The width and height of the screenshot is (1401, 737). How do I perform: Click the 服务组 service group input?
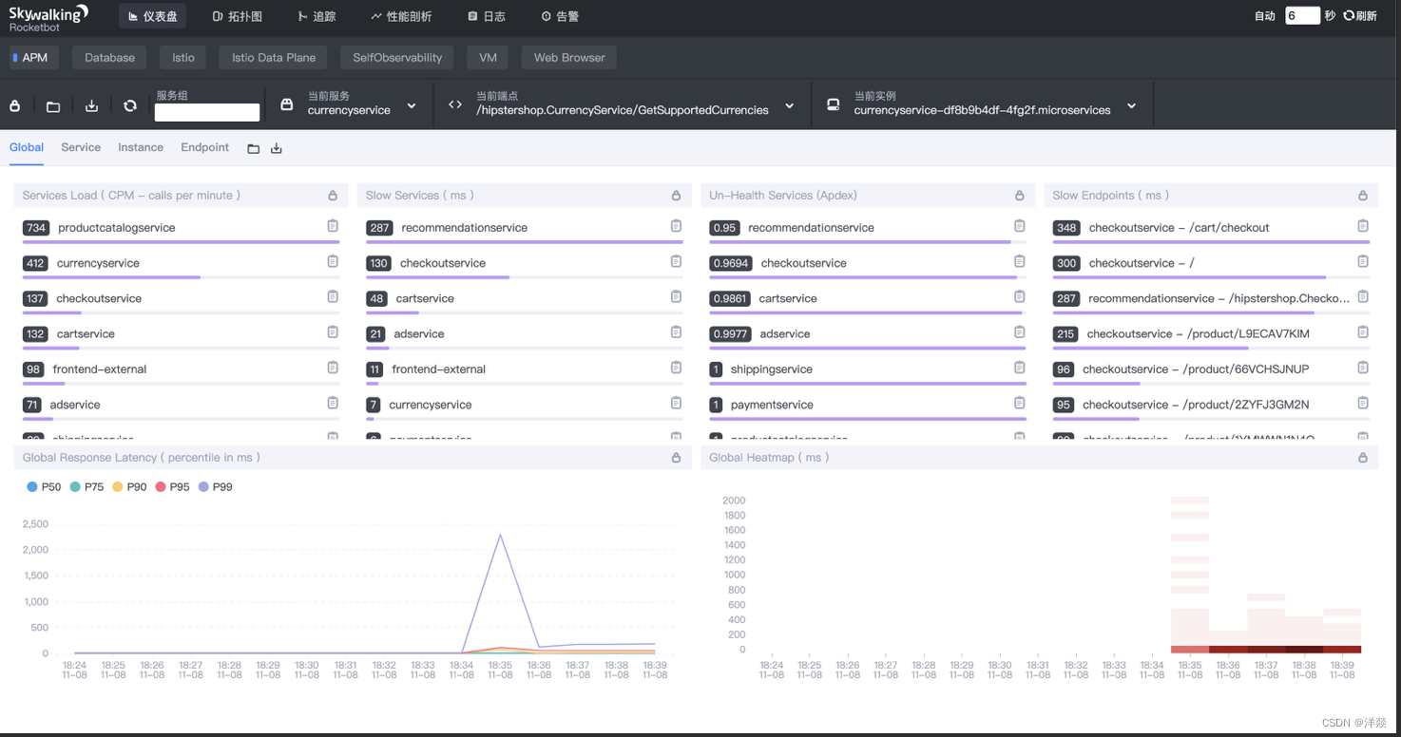pos(207,112)
